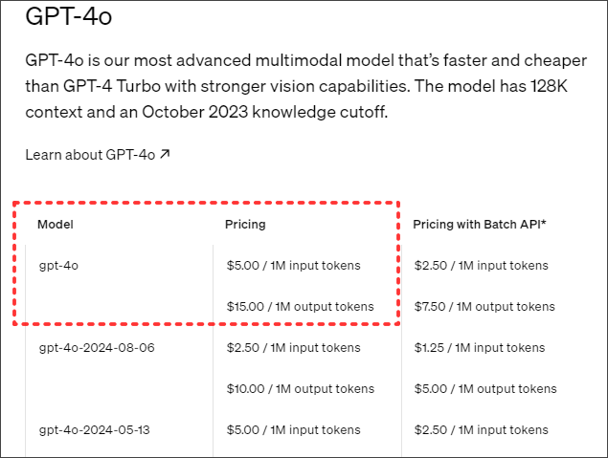The width and height of the screenshot is (608, 458).
Task: Select the gpt-4o-2024-05-13 model row label
Action: [94, 429]
